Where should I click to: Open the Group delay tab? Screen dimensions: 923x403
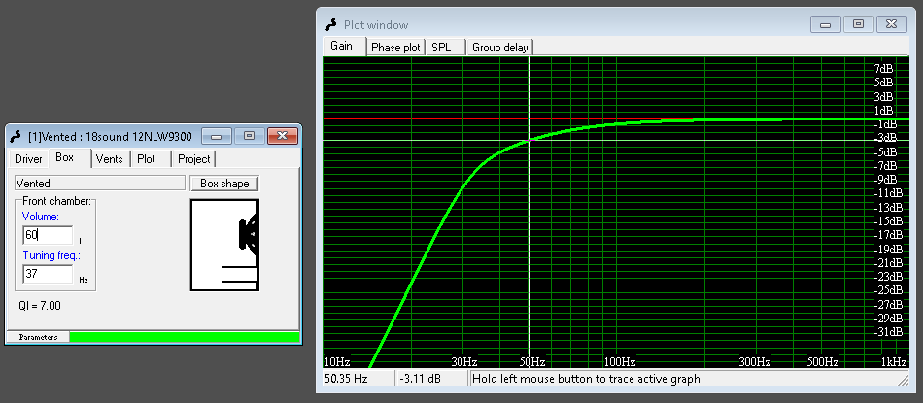click(499, 47)
